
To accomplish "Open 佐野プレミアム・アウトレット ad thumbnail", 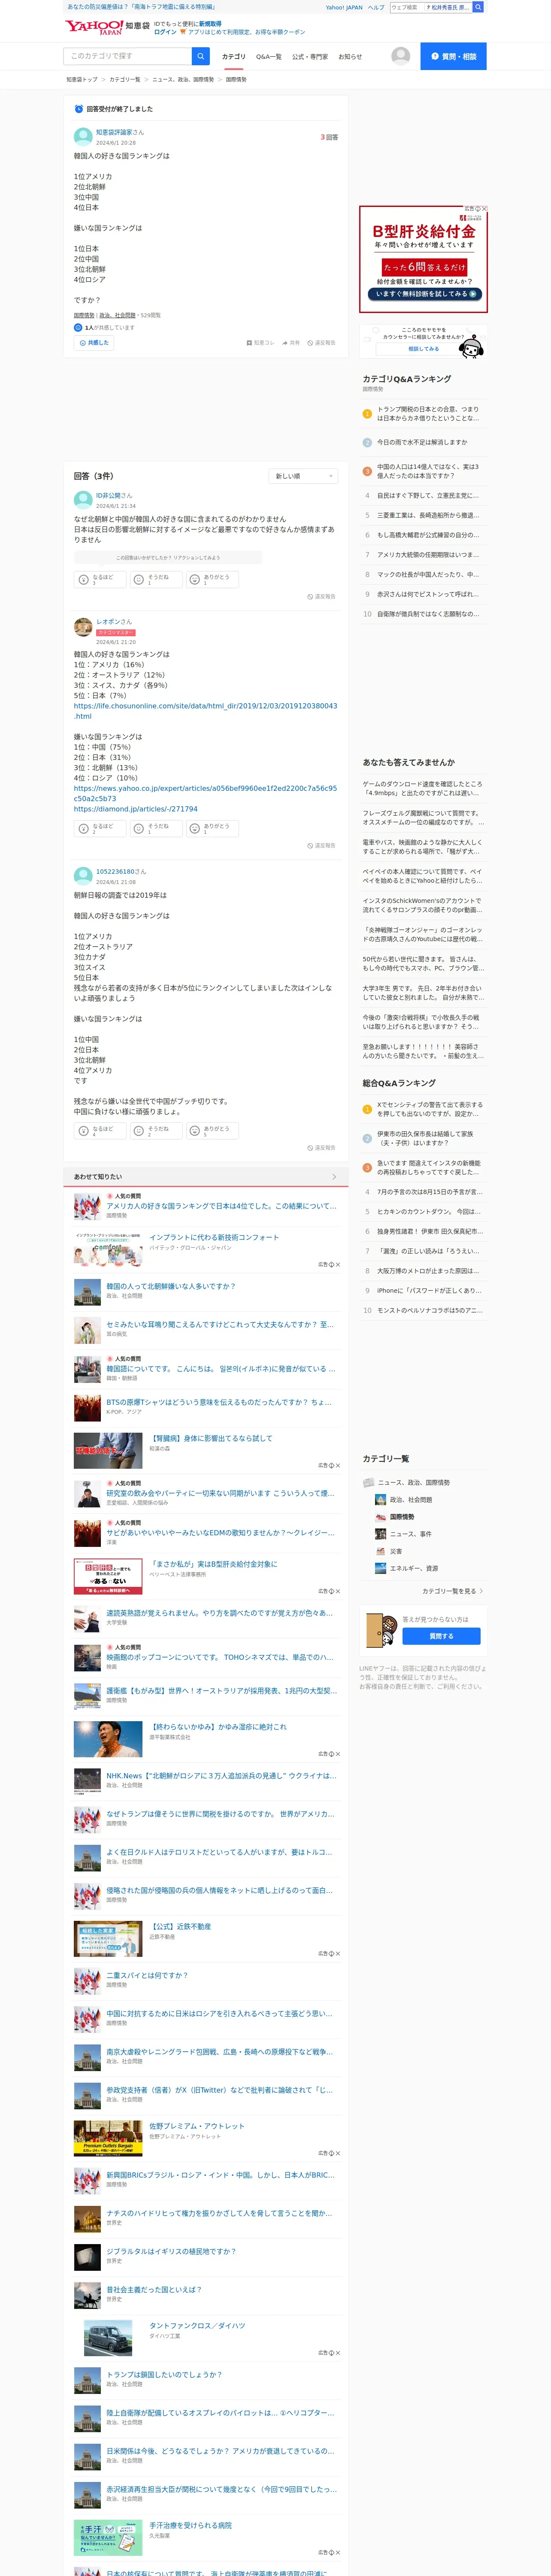I will pos(108,2138).
